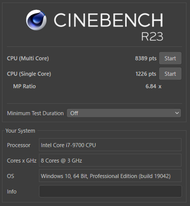Start the CPU Multi Core test

pos(170,58)
